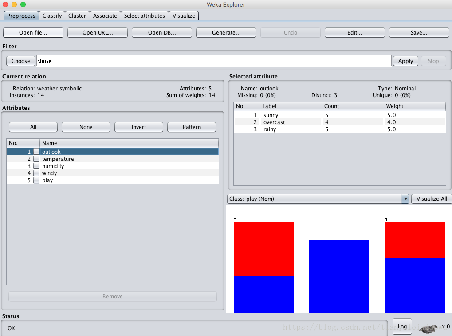This screenshot has width=452, height=336.
Task: Switch to the Associate tab
Action: click(x=105, y=16)
